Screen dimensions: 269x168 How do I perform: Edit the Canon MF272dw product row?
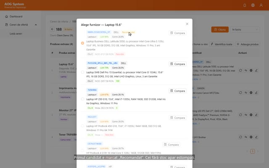[x=256, y=92]
